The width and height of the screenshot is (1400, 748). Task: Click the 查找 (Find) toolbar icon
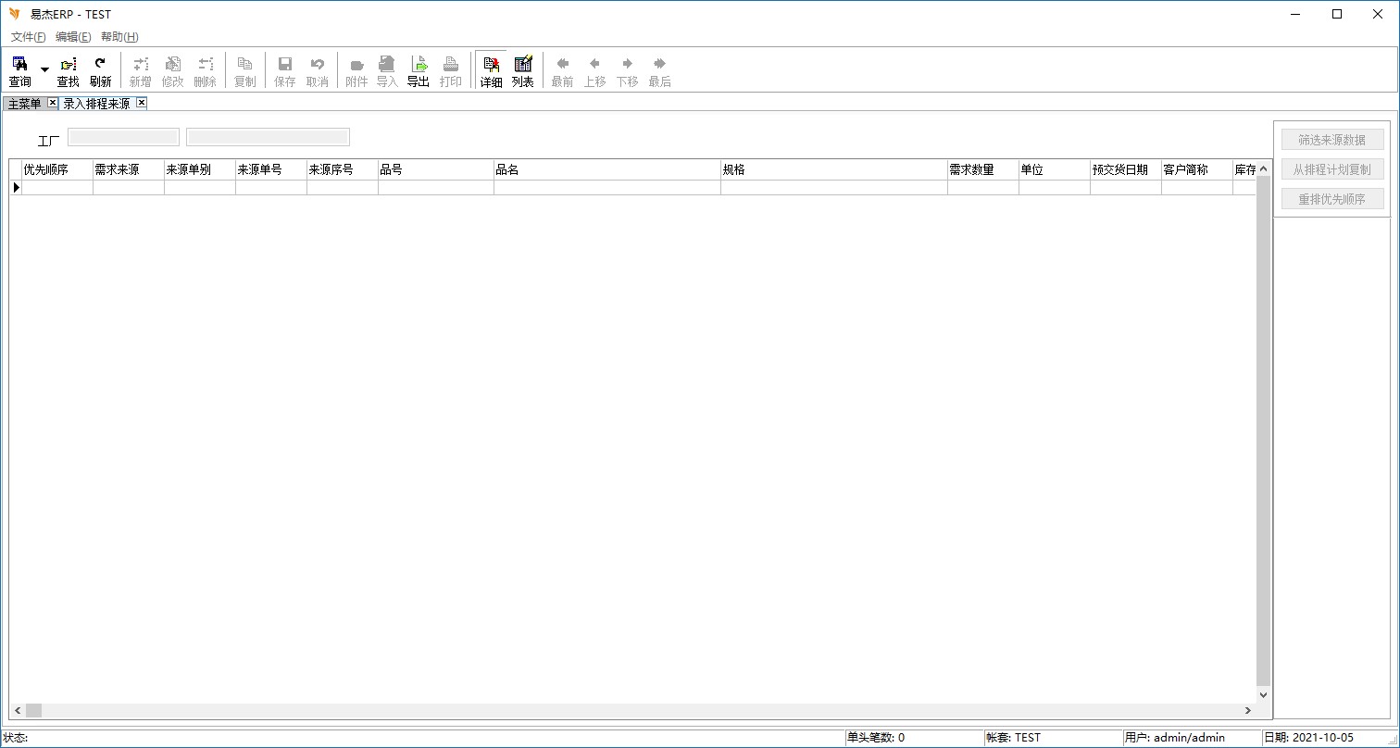coord(69,71)
